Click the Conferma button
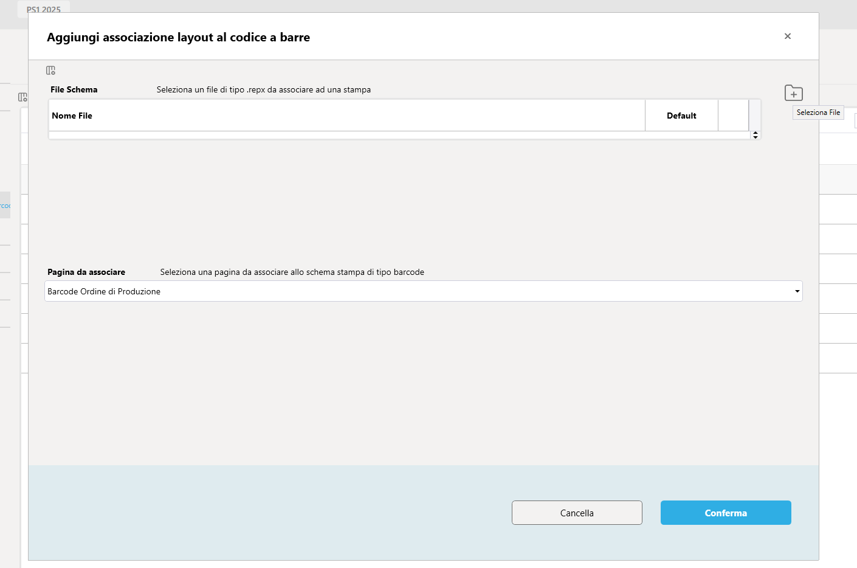857x568 pixels. coord(726,513)
